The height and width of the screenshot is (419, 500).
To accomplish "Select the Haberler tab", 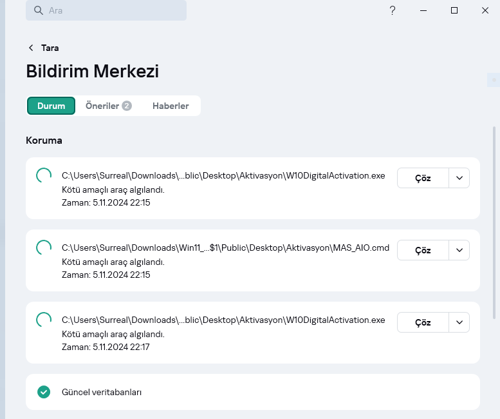I will (171, 106).
